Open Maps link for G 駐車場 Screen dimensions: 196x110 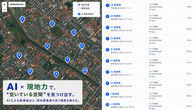152,76
